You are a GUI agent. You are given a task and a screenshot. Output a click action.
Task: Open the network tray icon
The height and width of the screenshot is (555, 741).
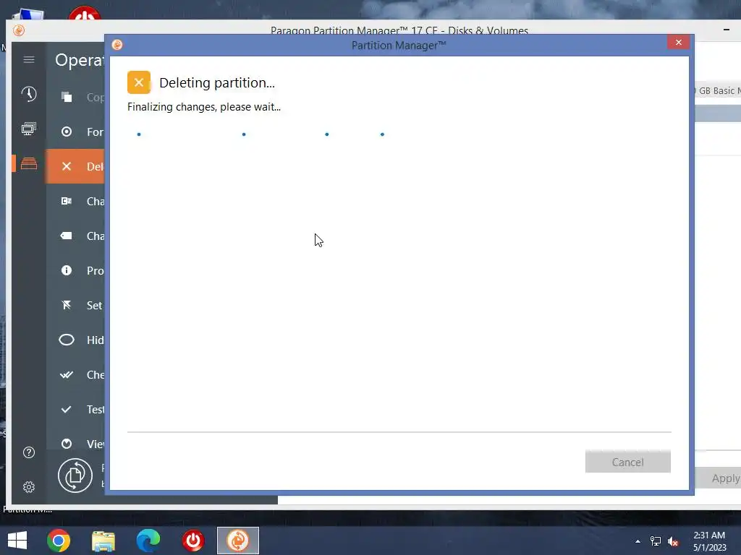pyautogui.click(x=656, y=541)
